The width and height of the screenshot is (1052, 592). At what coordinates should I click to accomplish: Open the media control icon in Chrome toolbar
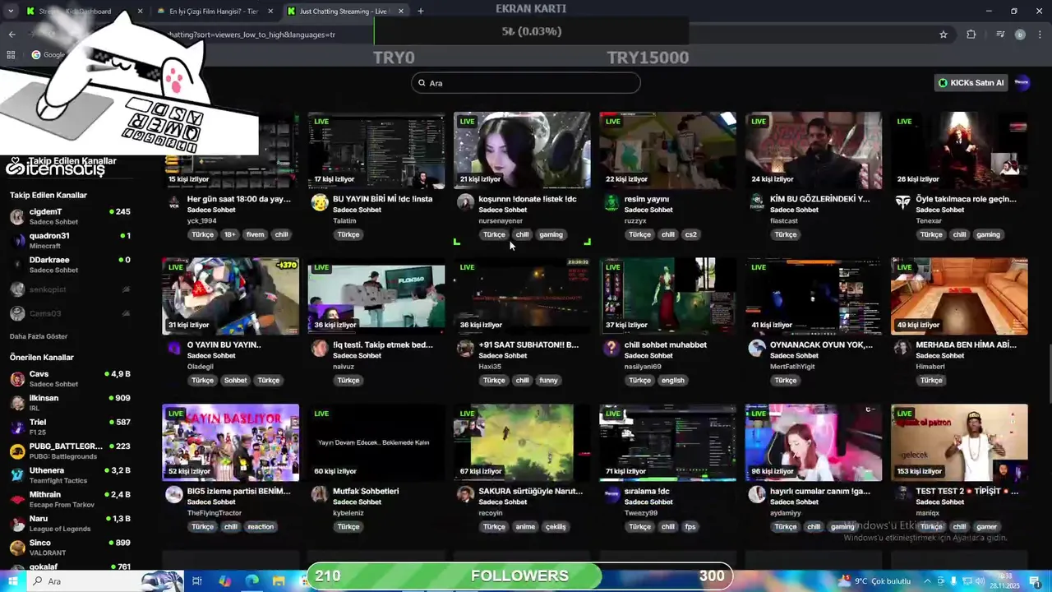pyautogui.click(x=1000, y=35)
